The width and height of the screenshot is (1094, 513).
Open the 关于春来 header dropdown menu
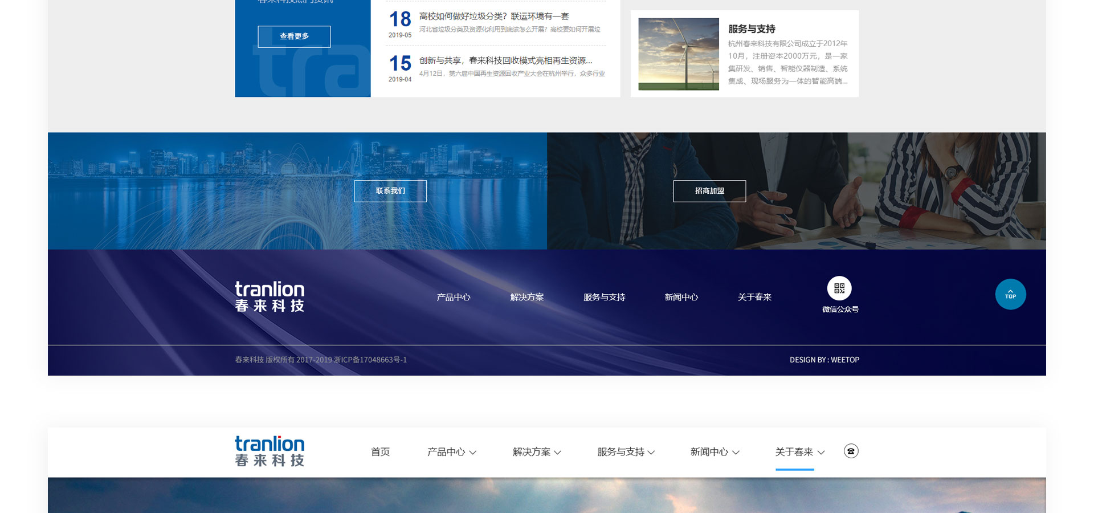pyautogui.click(x=799, y=452)
